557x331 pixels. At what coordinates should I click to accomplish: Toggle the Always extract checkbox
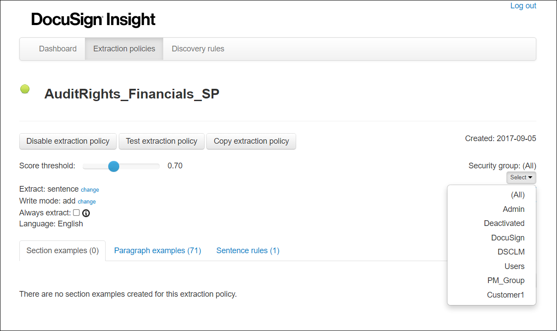tap(76, 213)
